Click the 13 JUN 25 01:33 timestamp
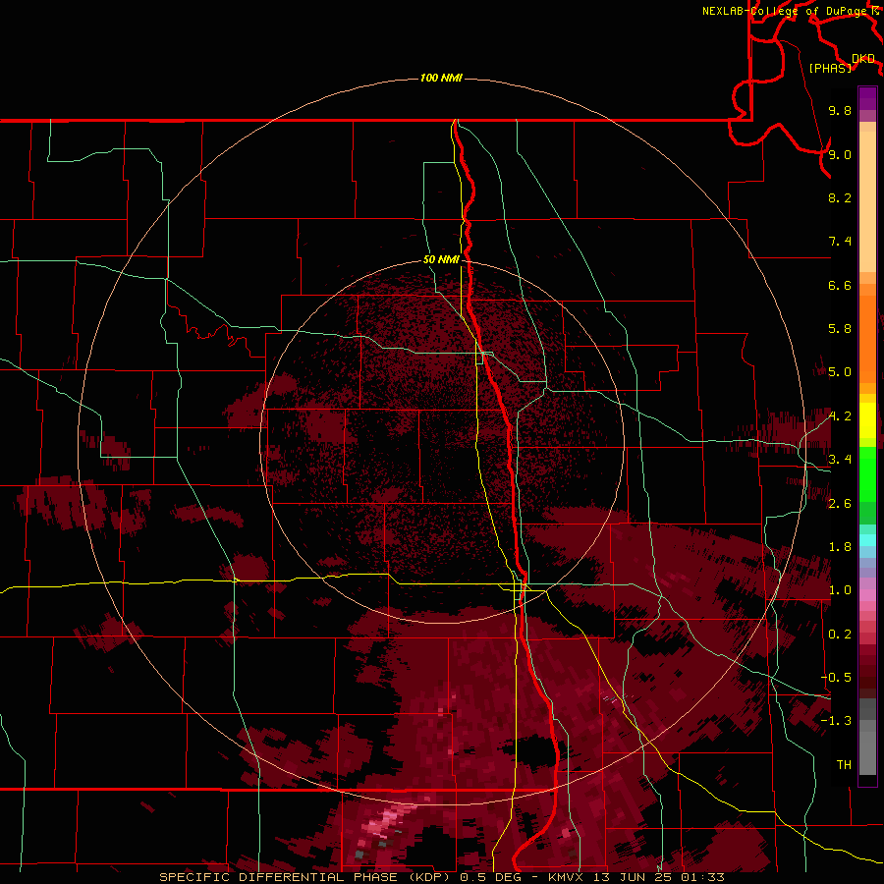The width and height of the screenshot is (884, 884). (x=658, y=877)
